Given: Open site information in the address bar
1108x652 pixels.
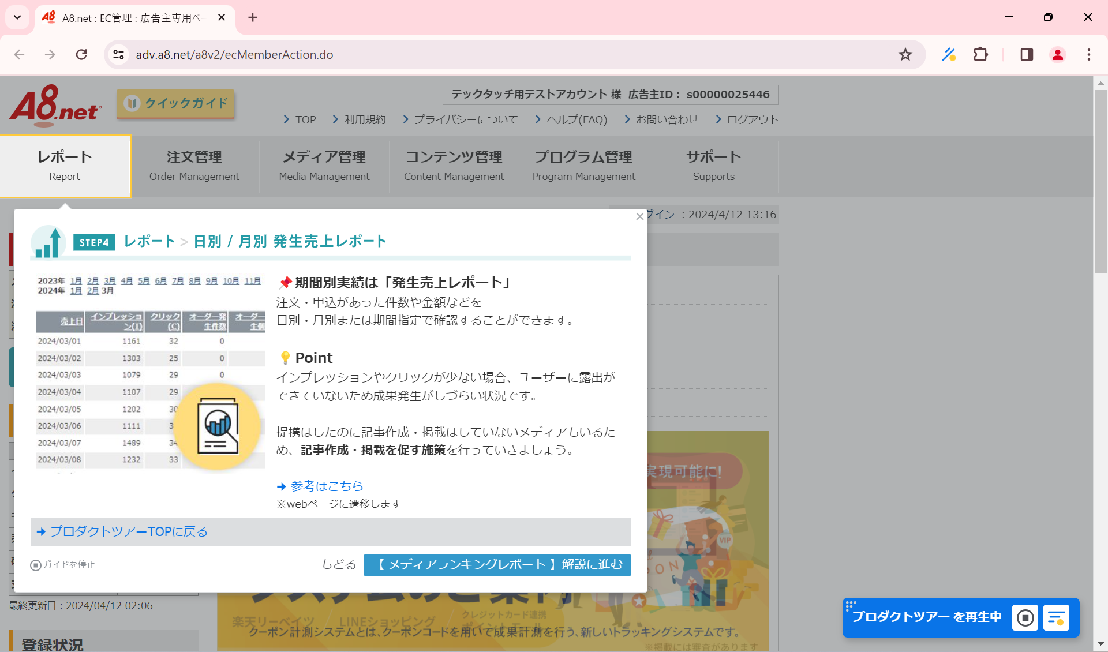Looking at the screenshot, I should tap(119, 54).
